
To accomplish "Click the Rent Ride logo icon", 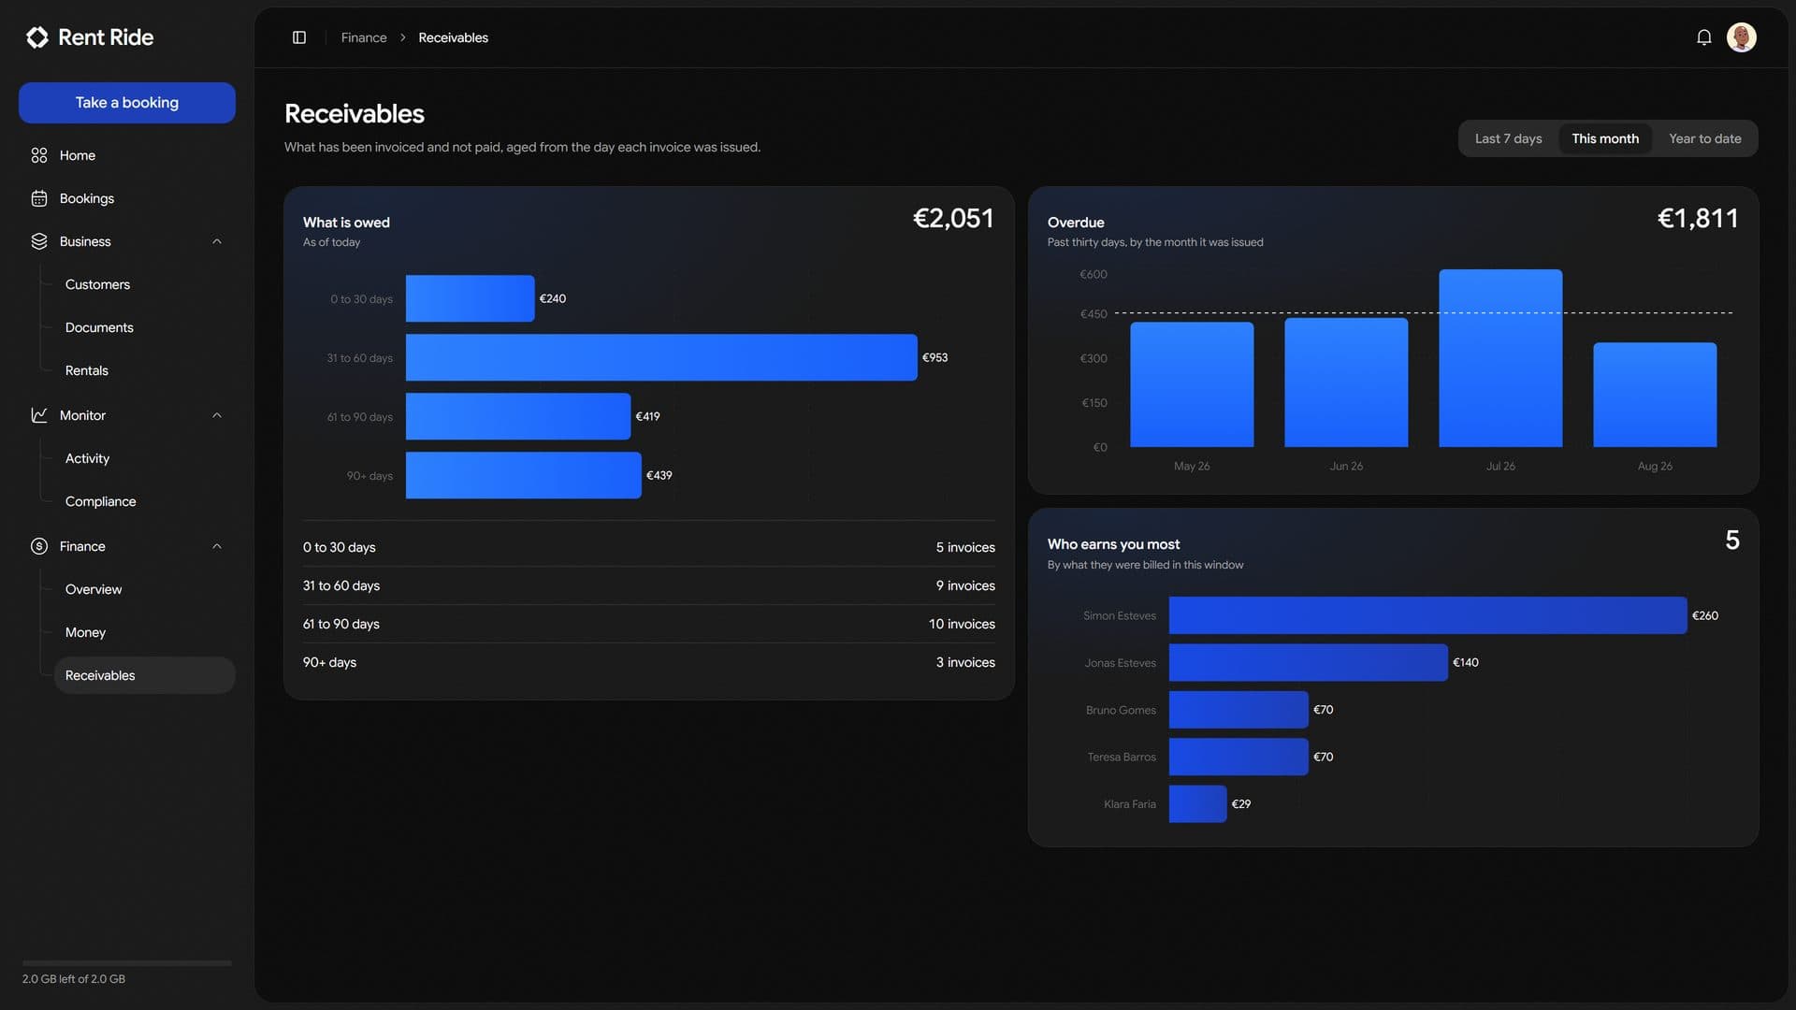I will [37, 37].
